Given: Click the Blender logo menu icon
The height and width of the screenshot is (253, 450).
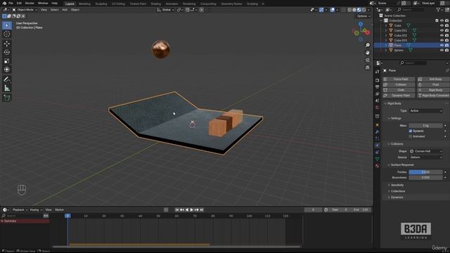Looking at the screenshot, I should click(x=4, y=4).
